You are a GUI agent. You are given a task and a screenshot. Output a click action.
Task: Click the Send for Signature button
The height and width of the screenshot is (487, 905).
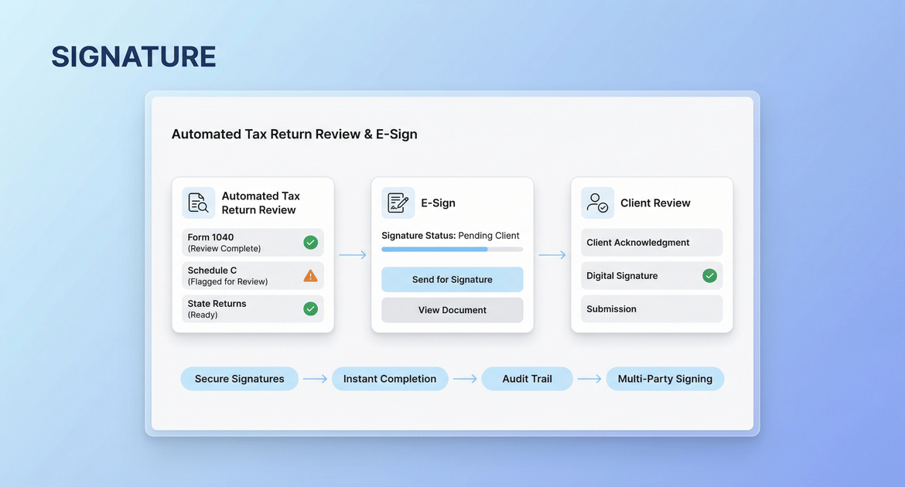452,280
